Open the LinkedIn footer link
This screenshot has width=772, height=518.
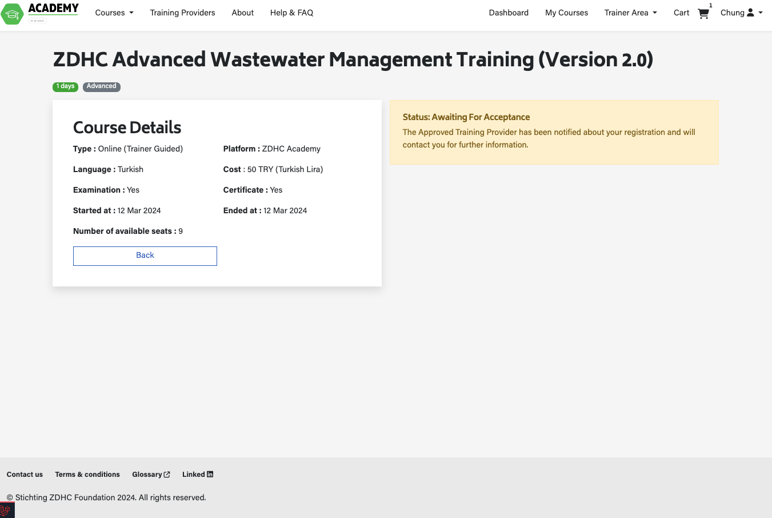click(x=198, y=475)
